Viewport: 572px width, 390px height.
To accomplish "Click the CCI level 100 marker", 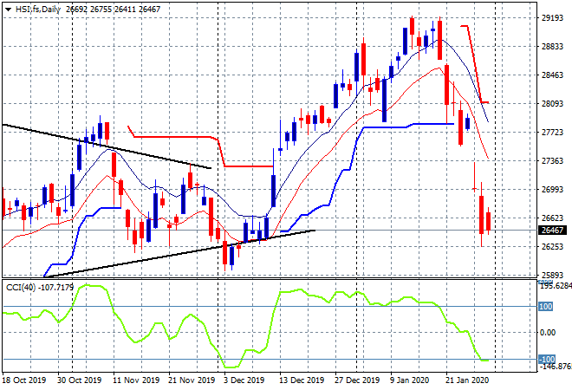I will [546, 307].
